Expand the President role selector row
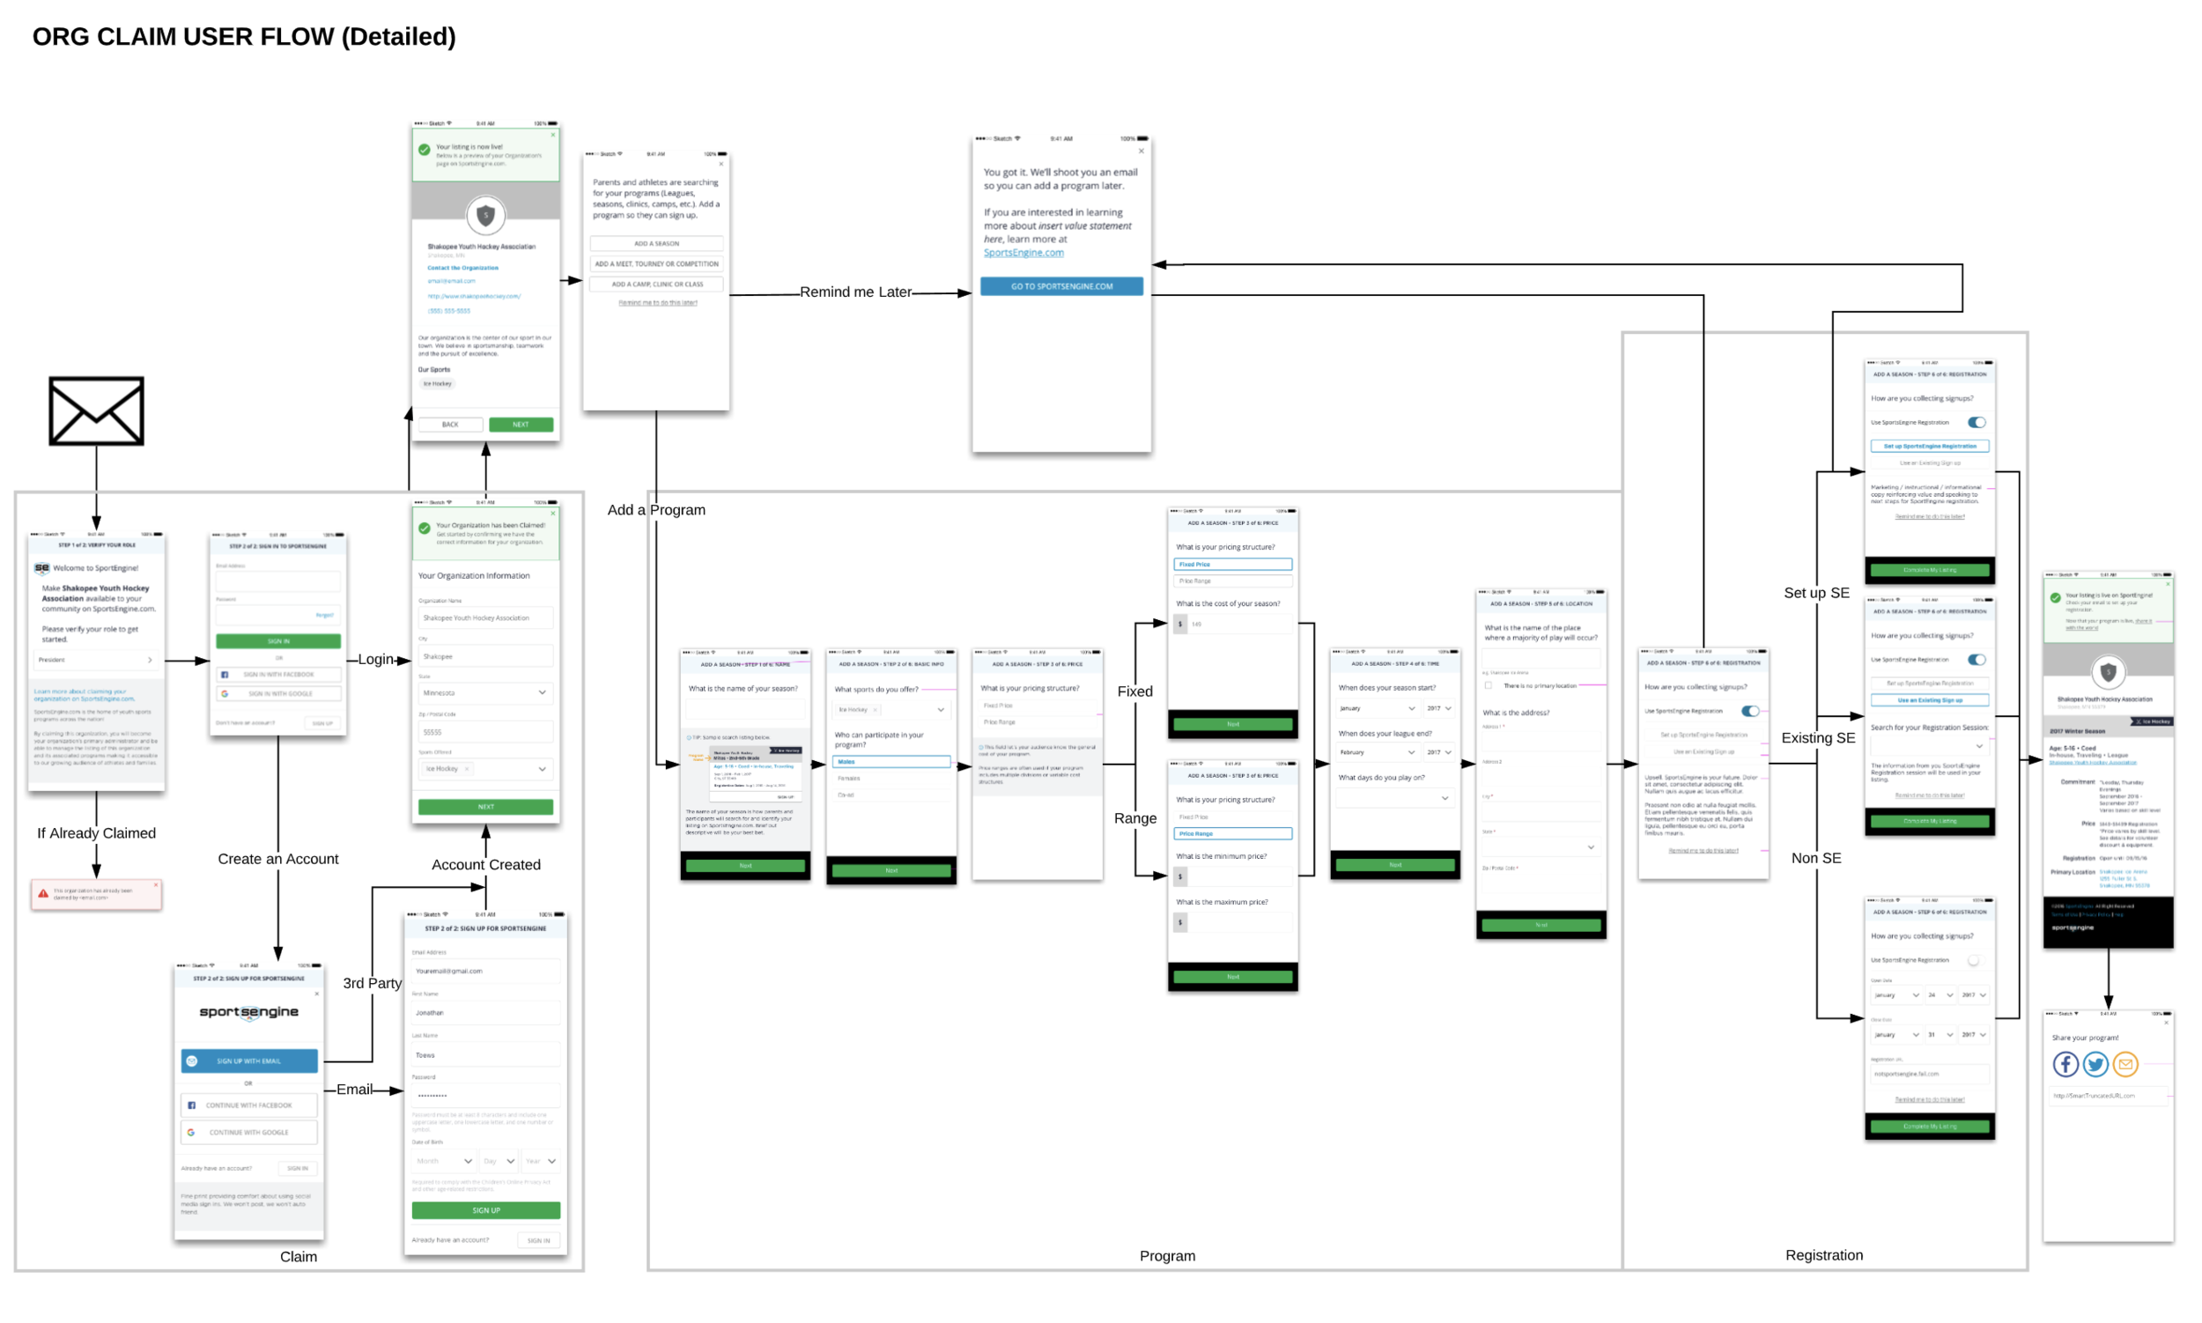This screenshot has height=1323, width=2202. click(x=95, y=660)
